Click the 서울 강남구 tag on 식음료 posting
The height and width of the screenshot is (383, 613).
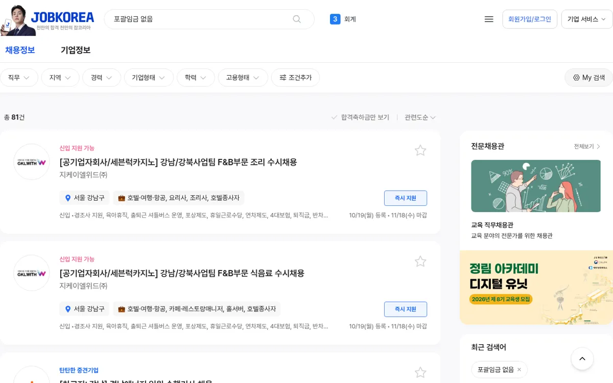point(84,309)
